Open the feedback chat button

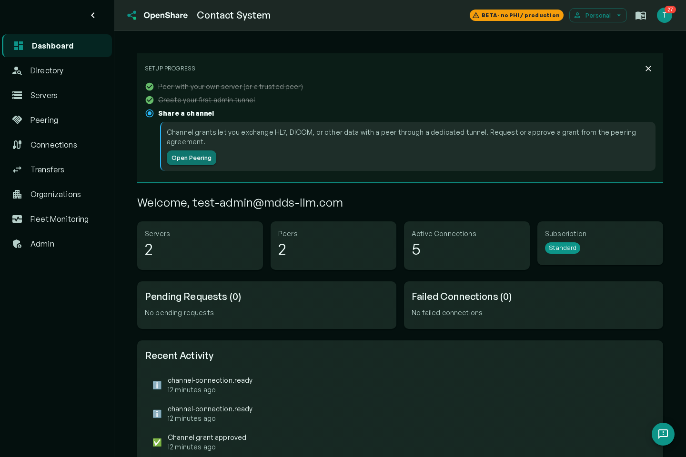pos(663,434)
